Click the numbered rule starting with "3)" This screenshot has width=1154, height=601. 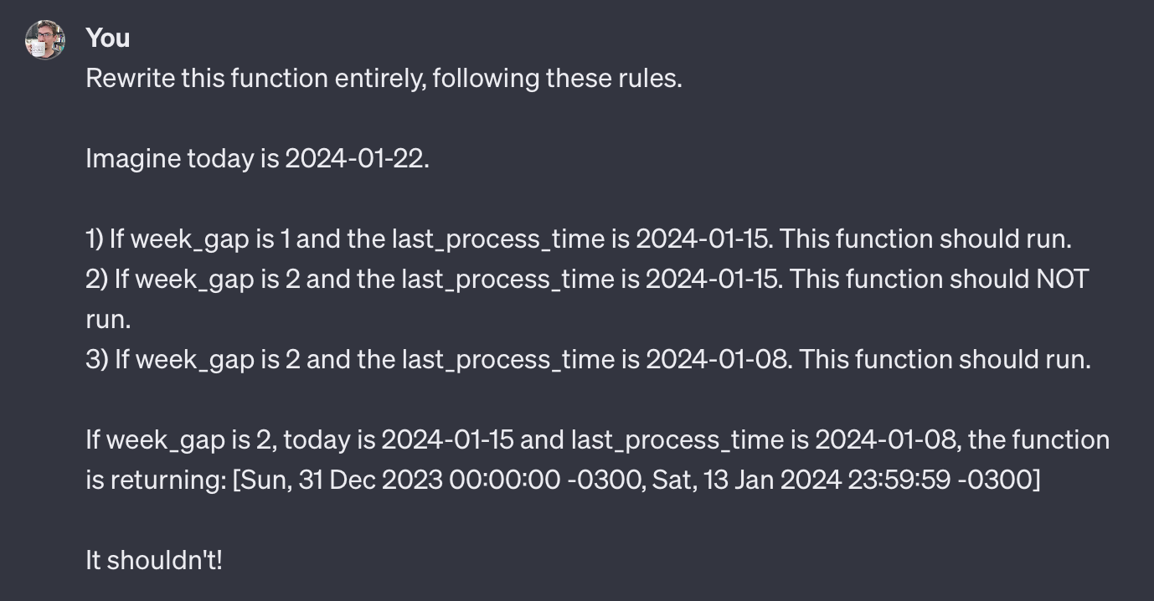pyautogui.click(x=588, y=360)
